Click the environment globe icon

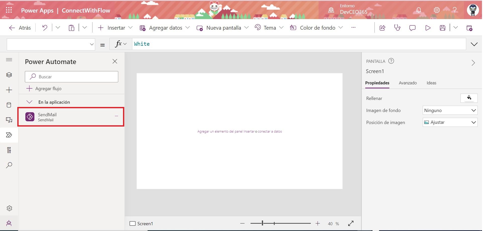click(x=331, y=10)
